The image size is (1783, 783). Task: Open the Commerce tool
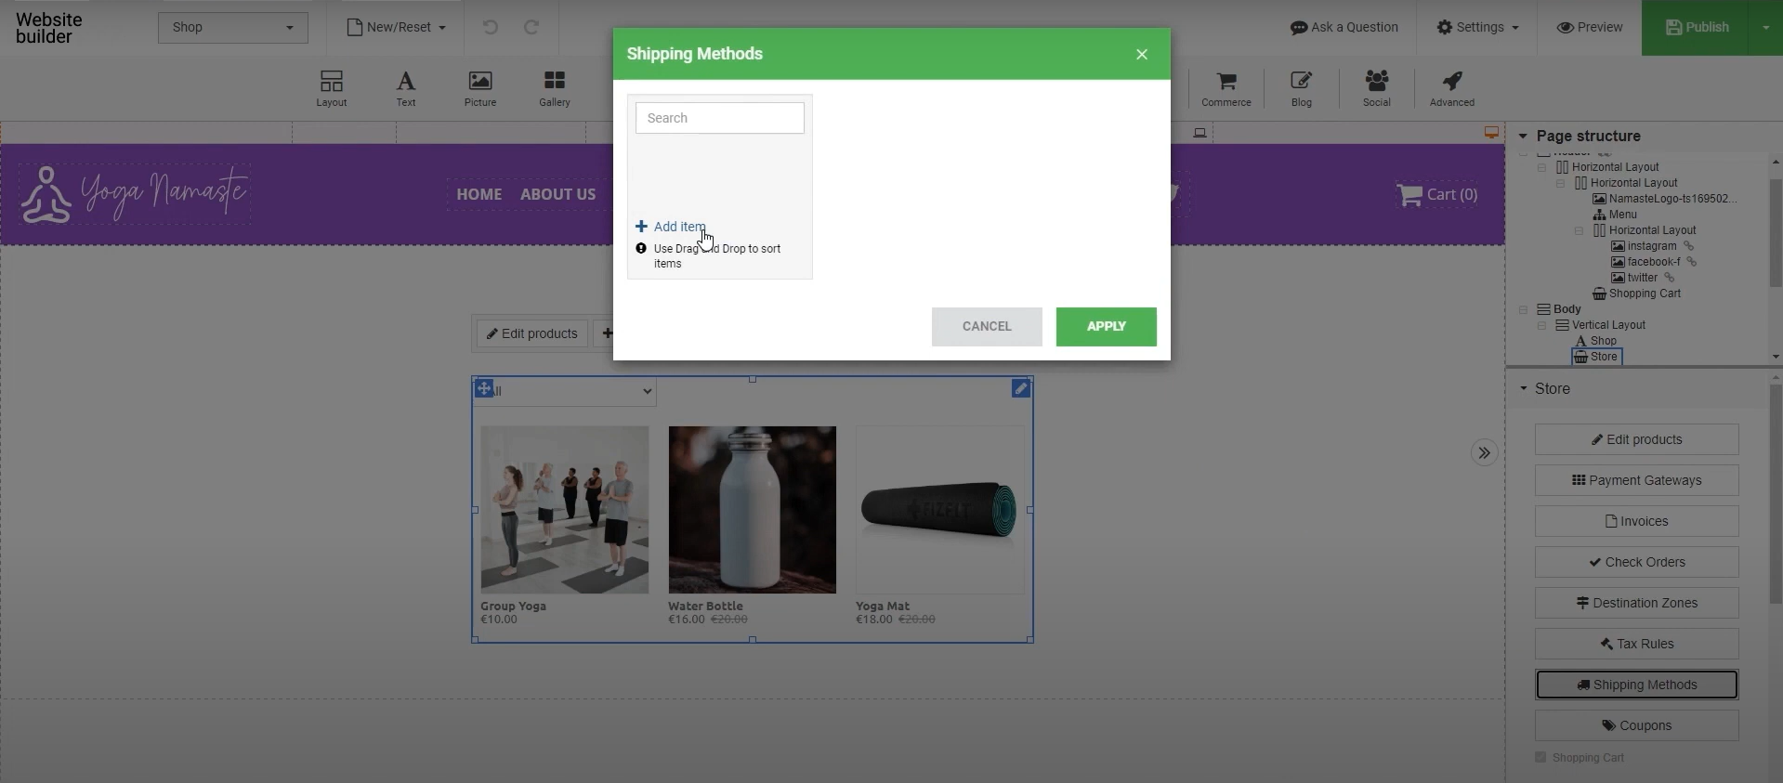pyautogui.click(x=1226, y=89)
